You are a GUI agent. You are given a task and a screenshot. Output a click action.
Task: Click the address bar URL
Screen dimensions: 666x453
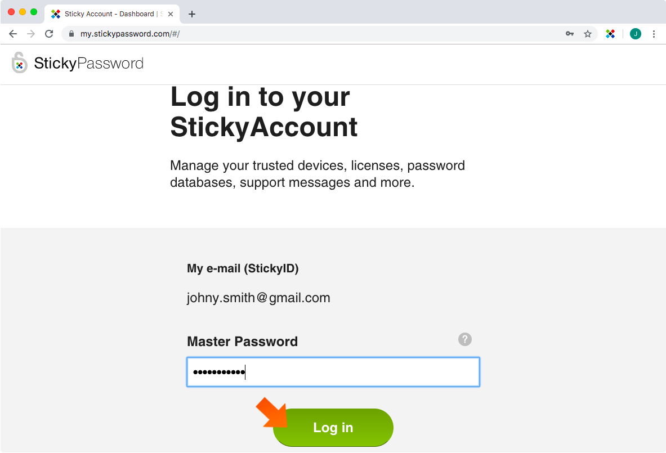[130, 34]
